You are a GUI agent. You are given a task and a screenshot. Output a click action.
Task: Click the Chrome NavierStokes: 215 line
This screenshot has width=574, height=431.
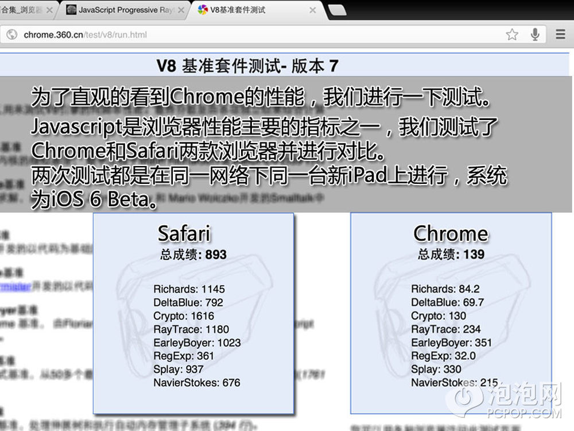click(x=454, y=383)
